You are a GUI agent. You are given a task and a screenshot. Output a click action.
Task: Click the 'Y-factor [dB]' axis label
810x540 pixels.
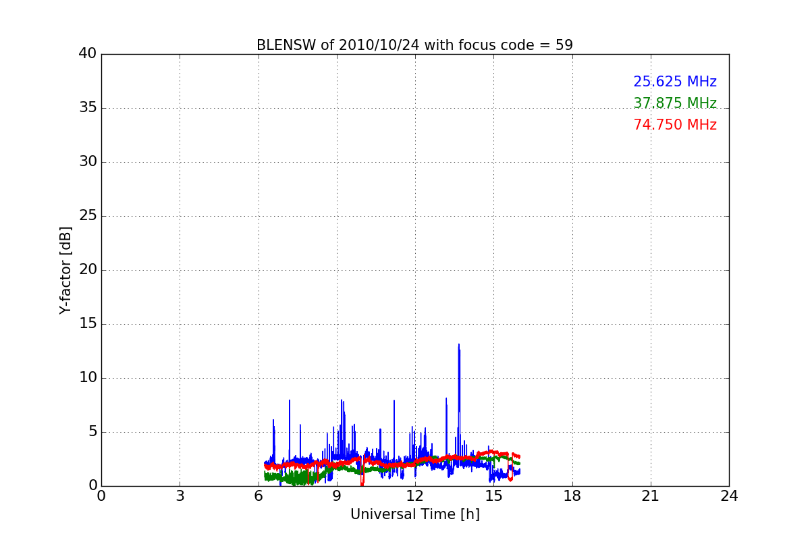coord(65,270)
